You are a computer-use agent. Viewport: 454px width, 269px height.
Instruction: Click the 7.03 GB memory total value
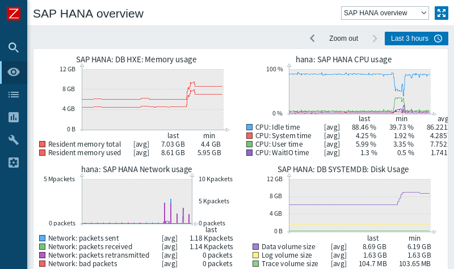[173, 144]
